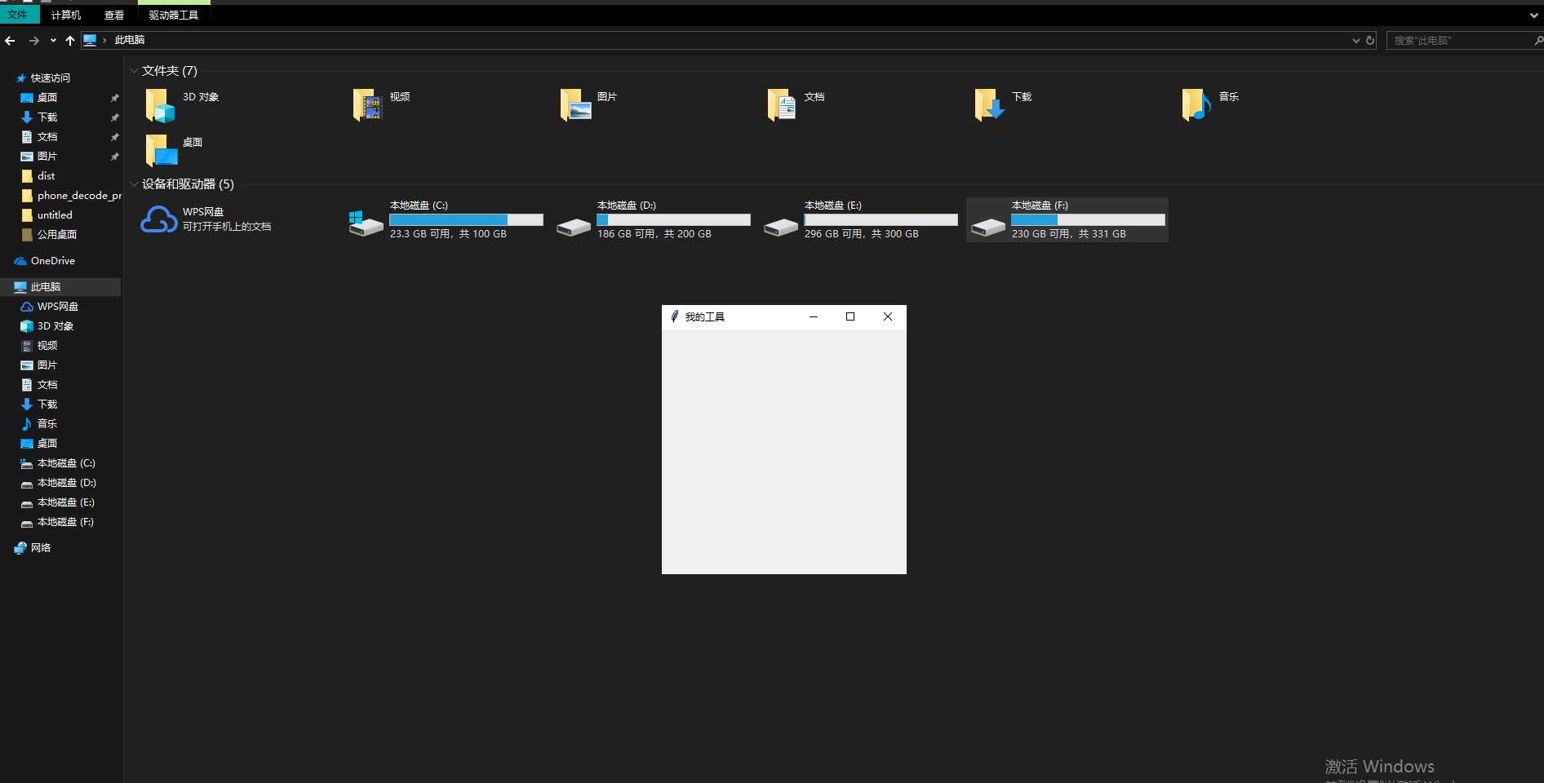
Task: Click the 此电脑 icon in address bar
Action: click(x=90, y=40)
